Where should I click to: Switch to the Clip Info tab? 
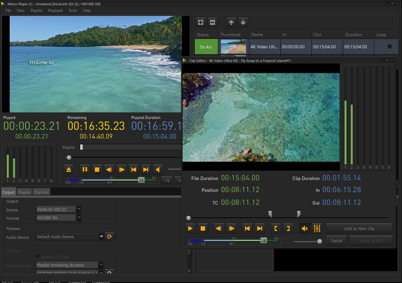[x=41, y=192]
